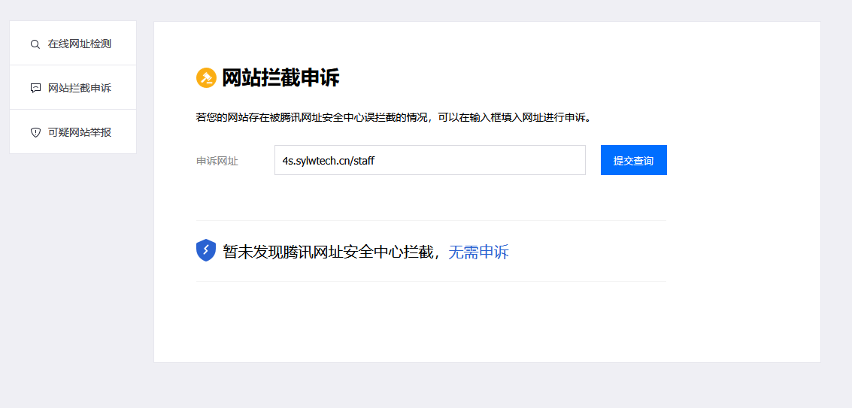This screenshot has height=408, width=852.
Task: Click the 申诉网址 field label
Action: pos(217,161)
